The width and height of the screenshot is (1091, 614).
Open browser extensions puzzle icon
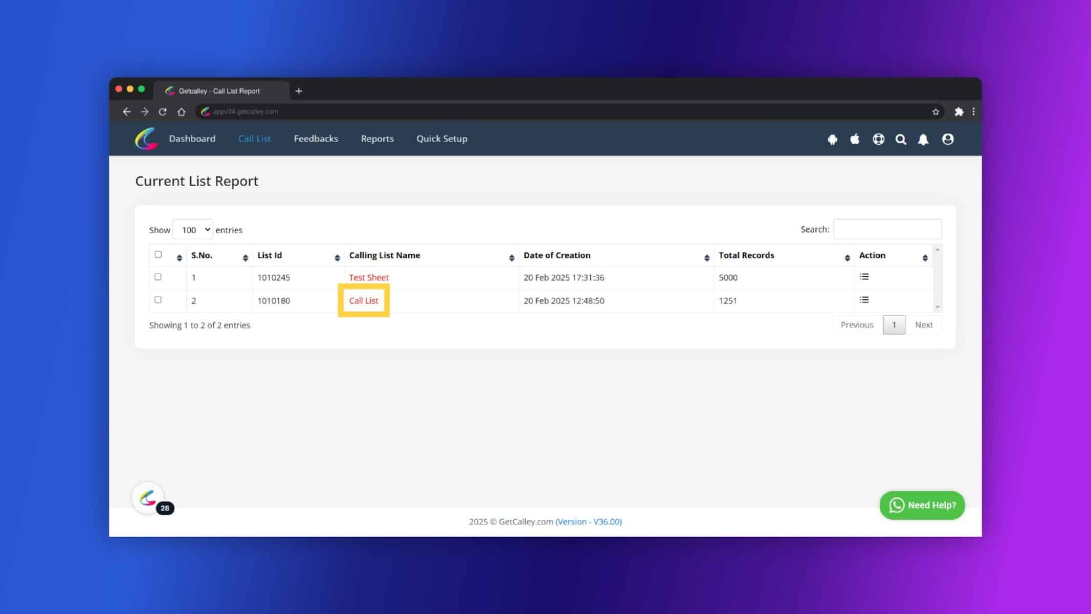(x=959, y=112)
